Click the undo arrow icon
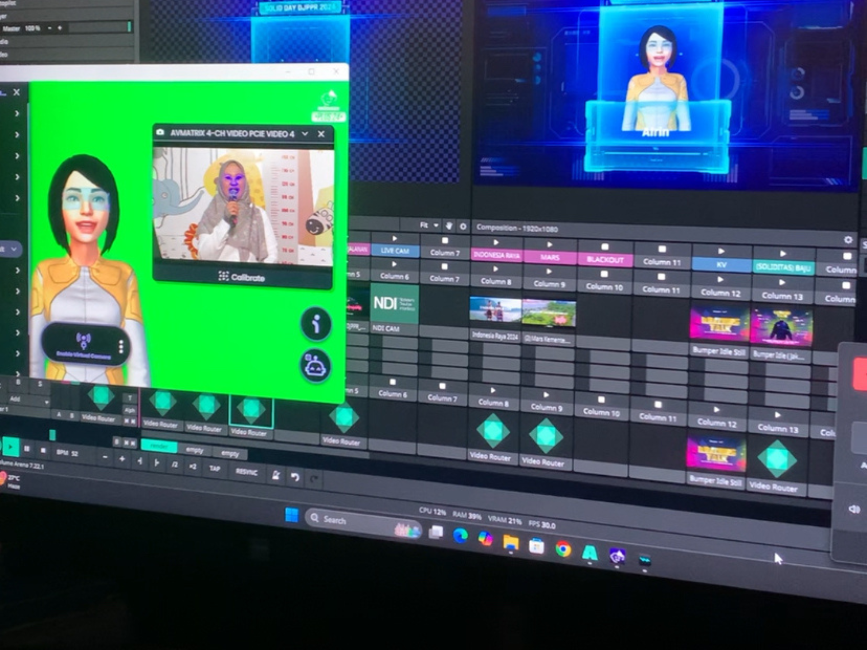 tap(295, 477)
